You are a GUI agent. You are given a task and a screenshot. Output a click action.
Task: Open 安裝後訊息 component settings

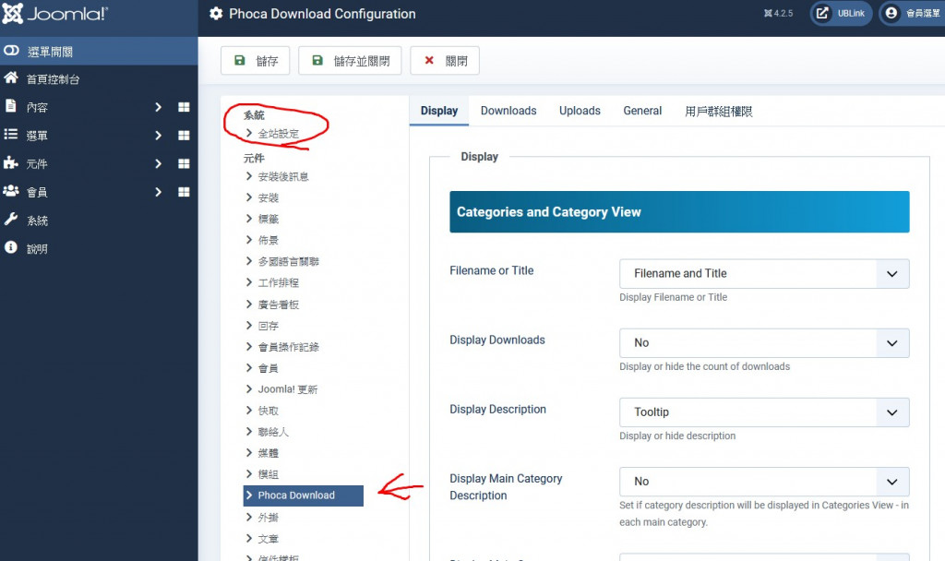(x=282, y=176)
